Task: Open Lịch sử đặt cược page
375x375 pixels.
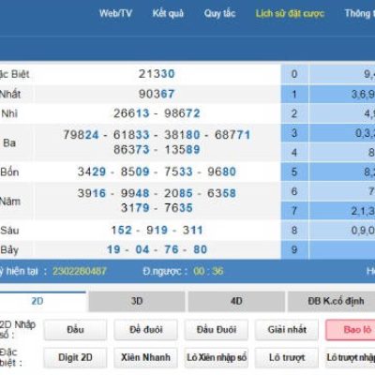Action: (290, 13)
